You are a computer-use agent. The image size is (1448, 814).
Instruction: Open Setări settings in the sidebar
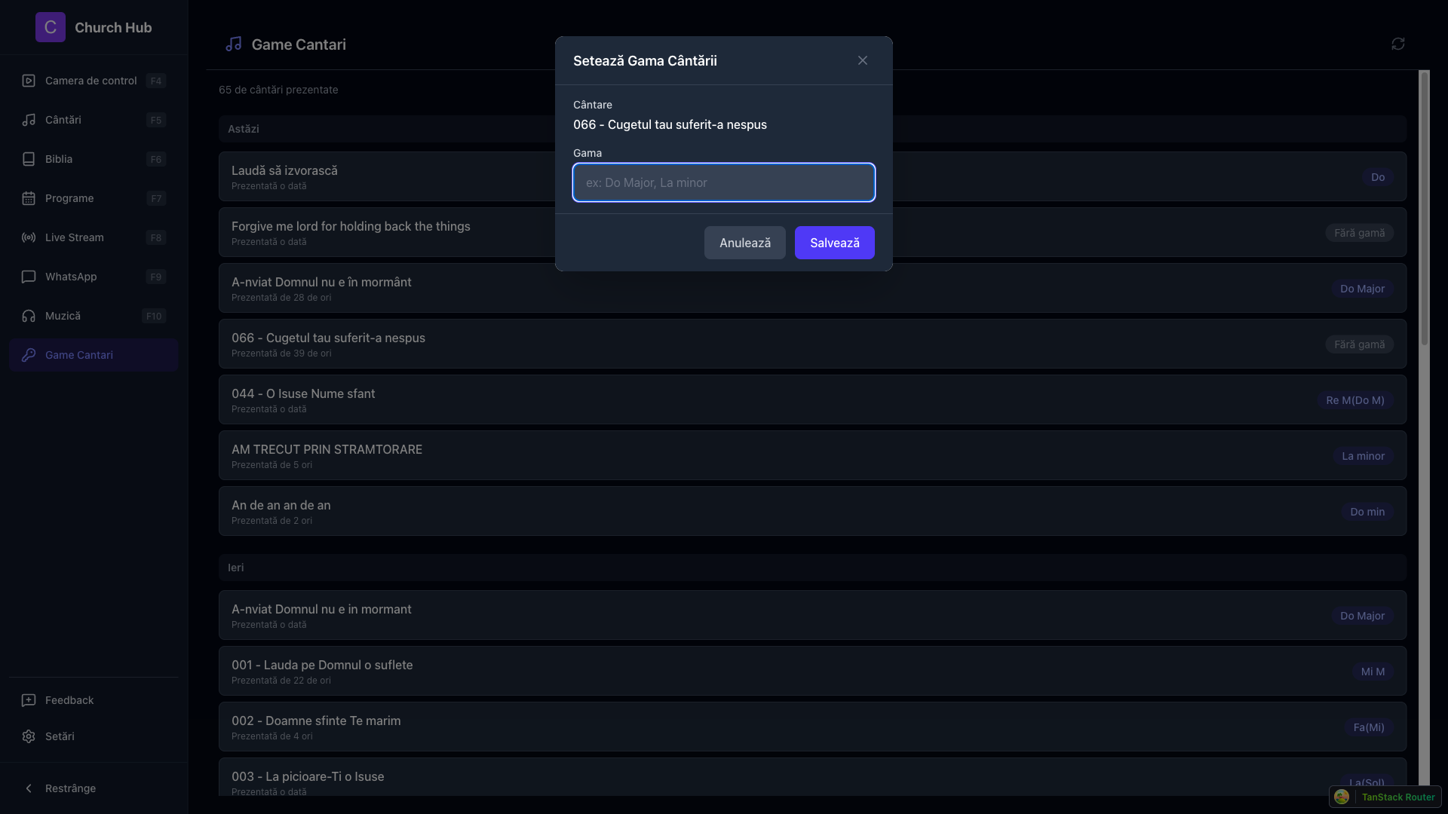pyautogui.click(x=60, y=736)
